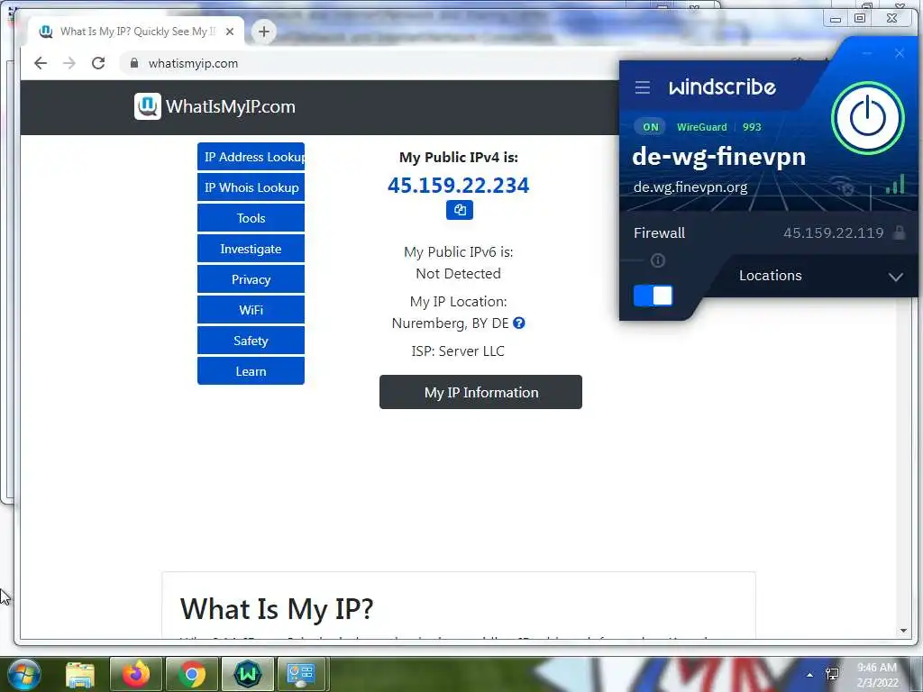Screen dimensions: 923x692
Task: Copy the public IPv4 address
Action: click(459, 210)
